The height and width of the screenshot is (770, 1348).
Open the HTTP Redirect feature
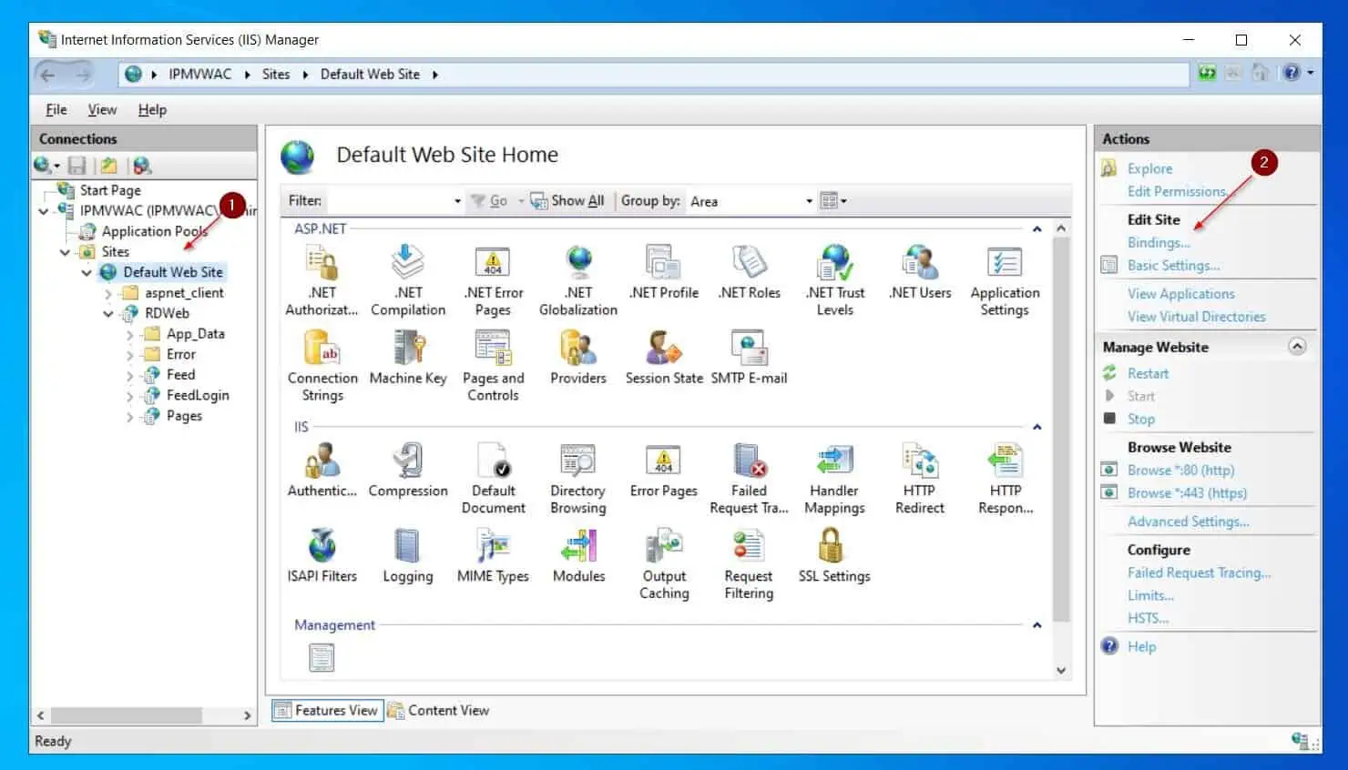pyautogui.click(x=920, y=480)
